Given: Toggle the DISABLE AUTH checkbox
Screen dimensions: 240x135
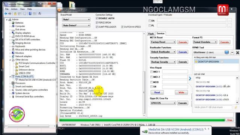Looking at the screenshot, I should tap(97, 18).
